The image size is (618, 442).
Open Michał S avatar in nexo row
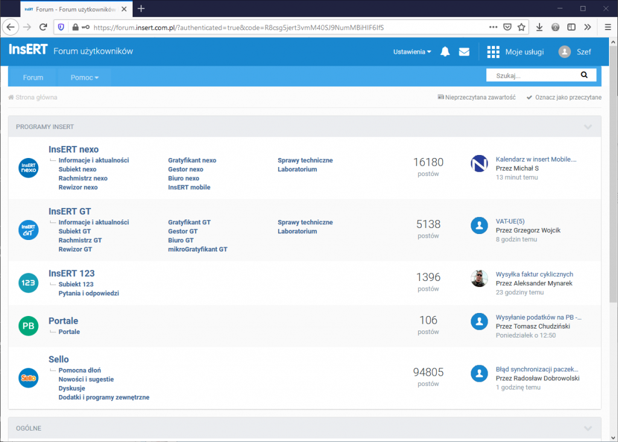[479, 163]
